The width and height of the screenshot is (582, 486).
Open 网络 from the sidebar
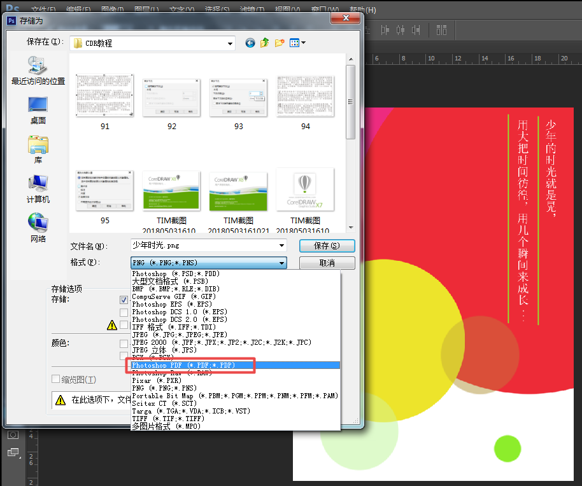click(37, 226)
